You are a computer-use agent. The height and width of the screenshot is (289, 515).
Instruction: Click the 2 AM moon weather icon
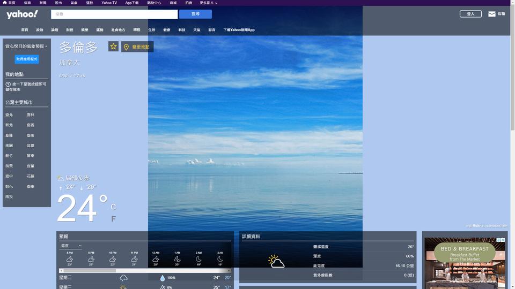click(x=198, y=259)
